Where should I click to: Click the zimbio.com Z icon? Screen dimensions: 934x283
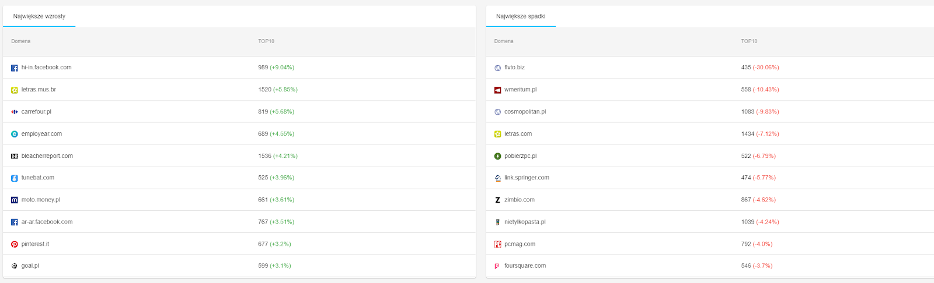(497, 200)
